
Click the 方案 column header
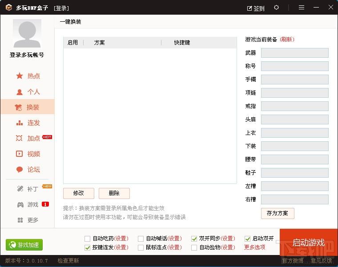pos(99,42)
